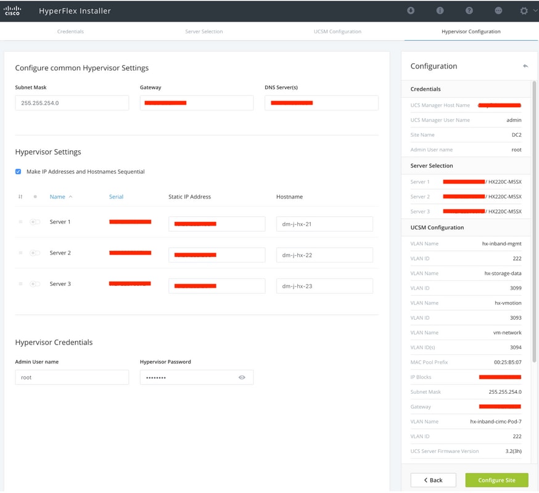Uncheck Make IP Addresses and Hostnames Sequential
539x493 pixels.
point(19,171)
